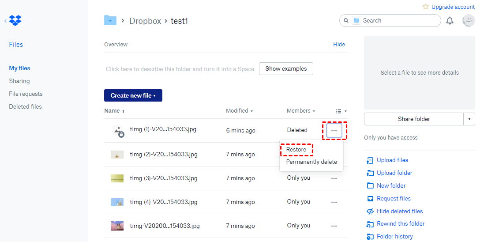
Task: Open Create new file dropdown
Action: click(x=133, y=95)
